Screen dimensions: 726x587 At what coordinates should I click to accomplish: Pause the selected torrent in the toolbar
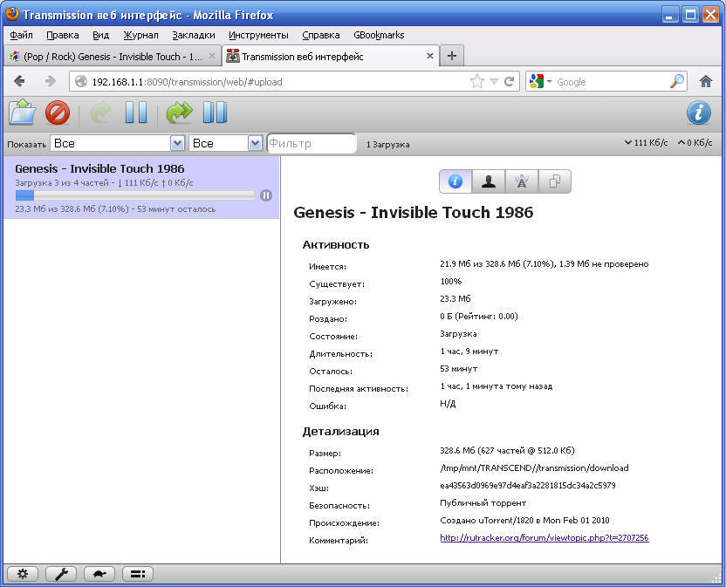(136, 113)
